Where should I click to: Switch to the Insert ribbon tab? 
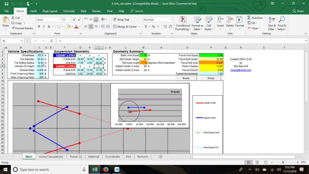click(33, 11)
